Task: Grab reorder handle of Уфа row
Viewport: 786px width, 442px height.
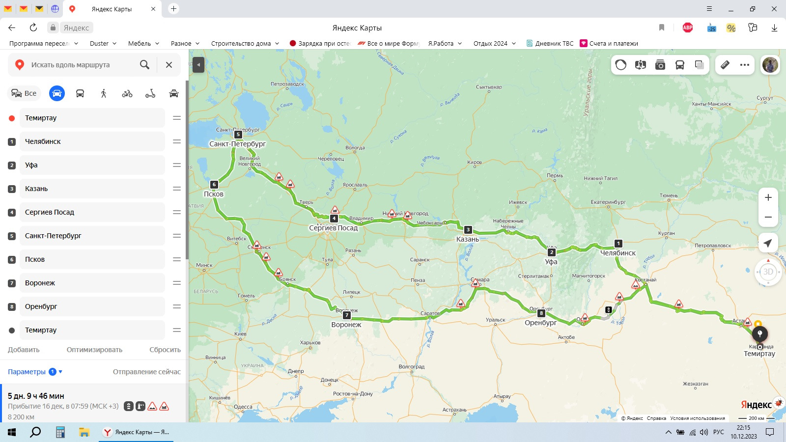Action: tap(177, 165)
